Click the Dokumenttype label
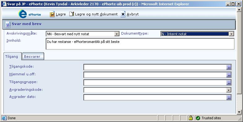 click(135, 33)
